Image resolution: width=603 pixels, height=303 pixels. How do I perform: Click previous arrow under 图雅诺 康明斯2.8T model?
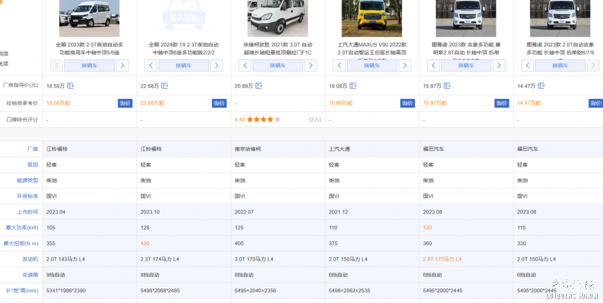click(x=433, y=66)
